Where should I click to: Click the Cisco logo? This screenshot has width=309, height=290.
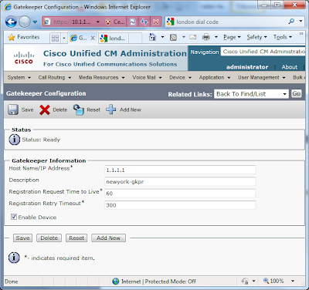[x=24, y=58]
